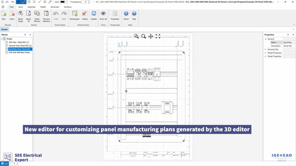Open Help from the ribbon
The width and height of the screenshot is (296, 166).
click(134, 15)
